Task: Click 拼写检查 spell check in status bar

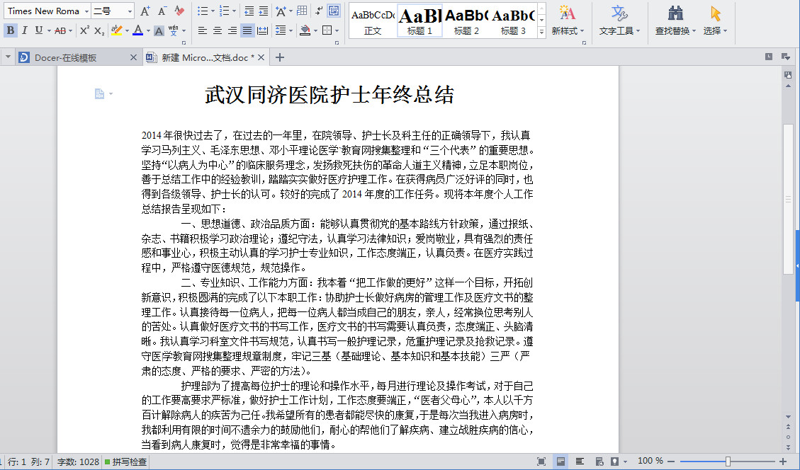Action: click(x=125, y=462)
